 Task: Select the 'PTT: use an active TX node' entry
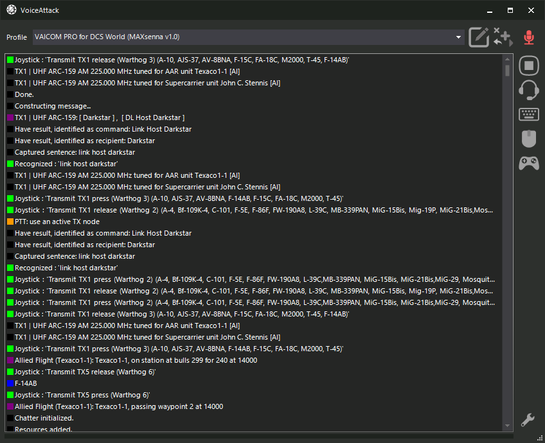[x=57, y=221]
